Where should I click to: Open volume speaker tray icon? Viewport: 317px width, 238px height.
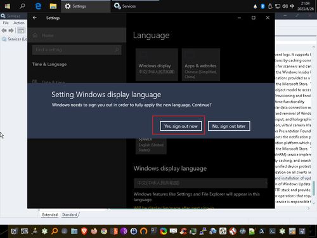[x=285, y=6]
